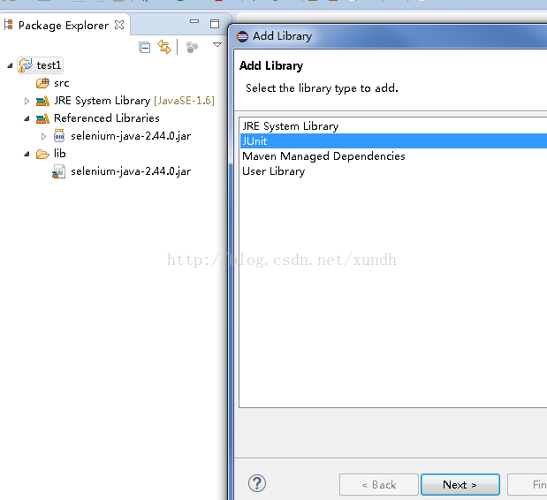Choose JRE System Library in Add Library list

coord(393,125)
